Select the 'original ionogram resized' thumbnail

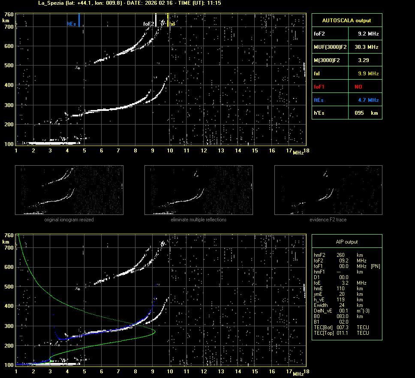69,190
